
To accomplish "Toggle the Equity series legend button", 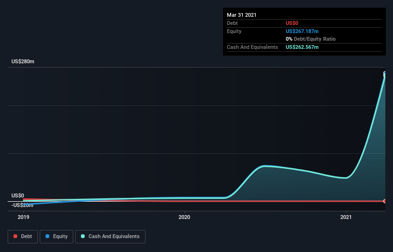I will [56, 237].
